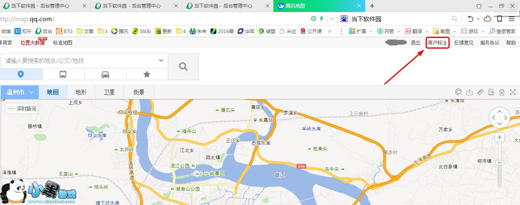Viewport: 520px width, 205px height.
Task: Open the 反馈意见 feedback link
Action: coord(464,43)
